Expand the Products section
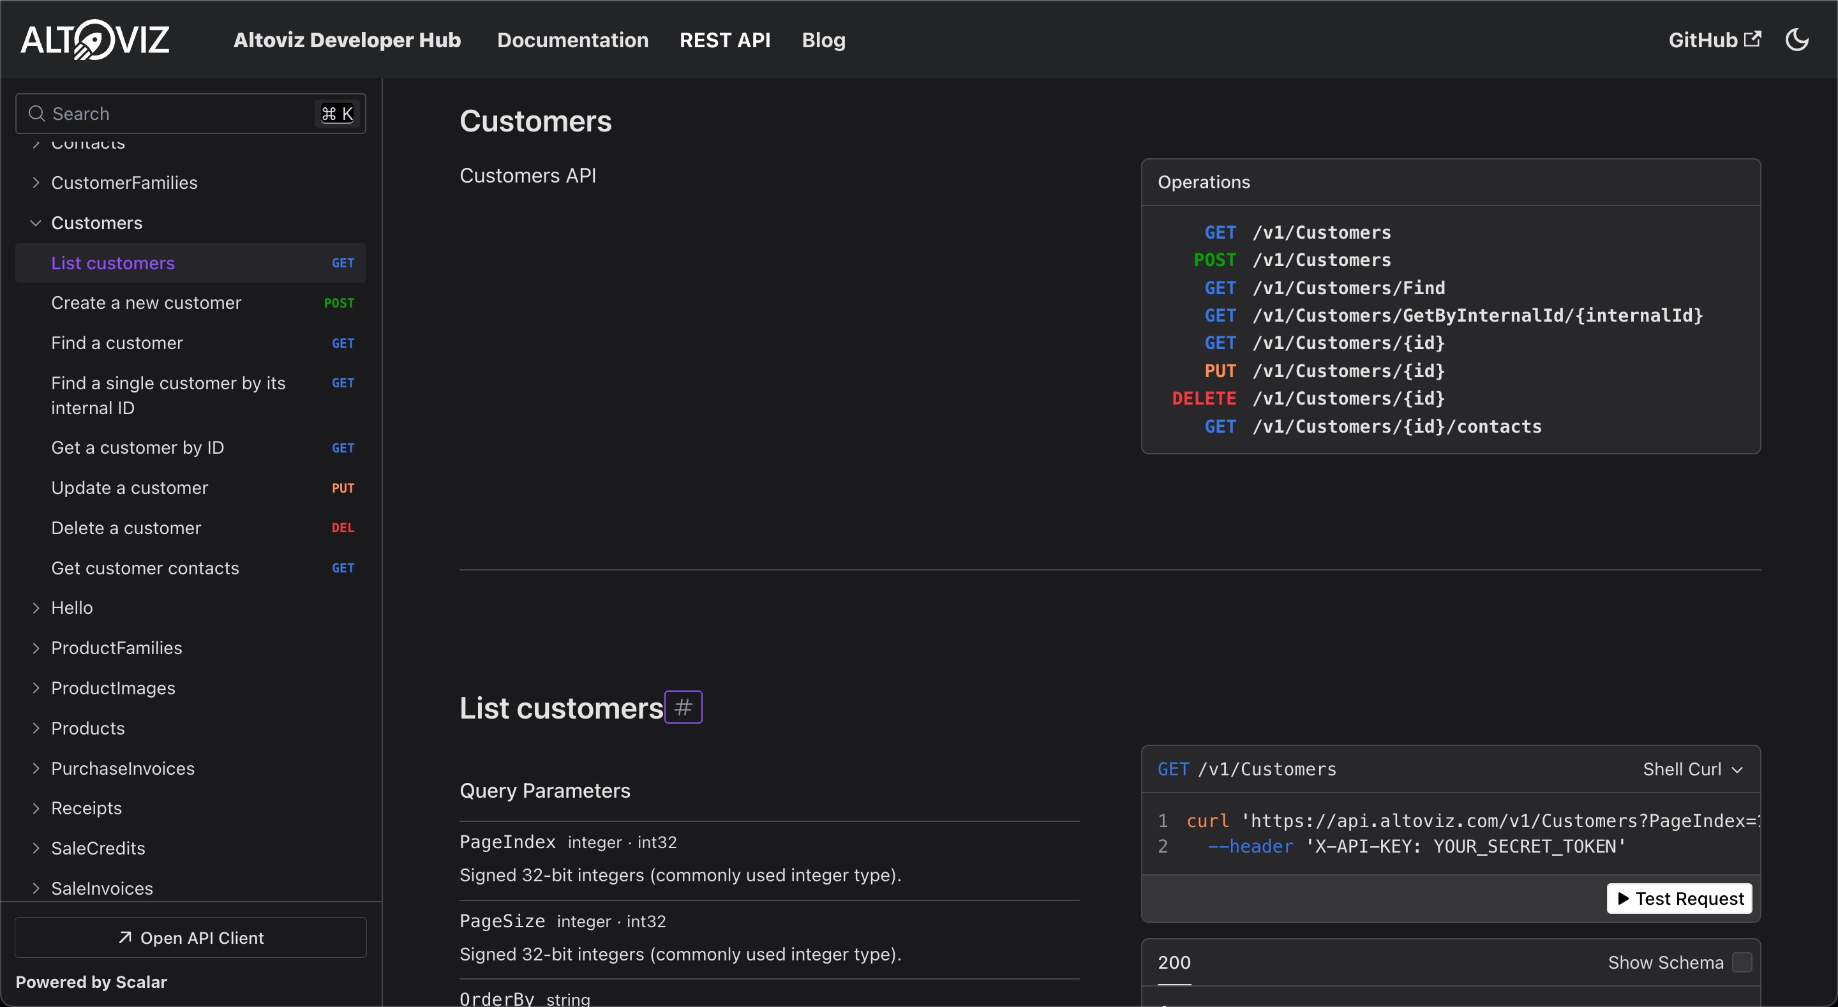The height and width of the screenshot is (1007, 1838). click(x=191, y=728)
